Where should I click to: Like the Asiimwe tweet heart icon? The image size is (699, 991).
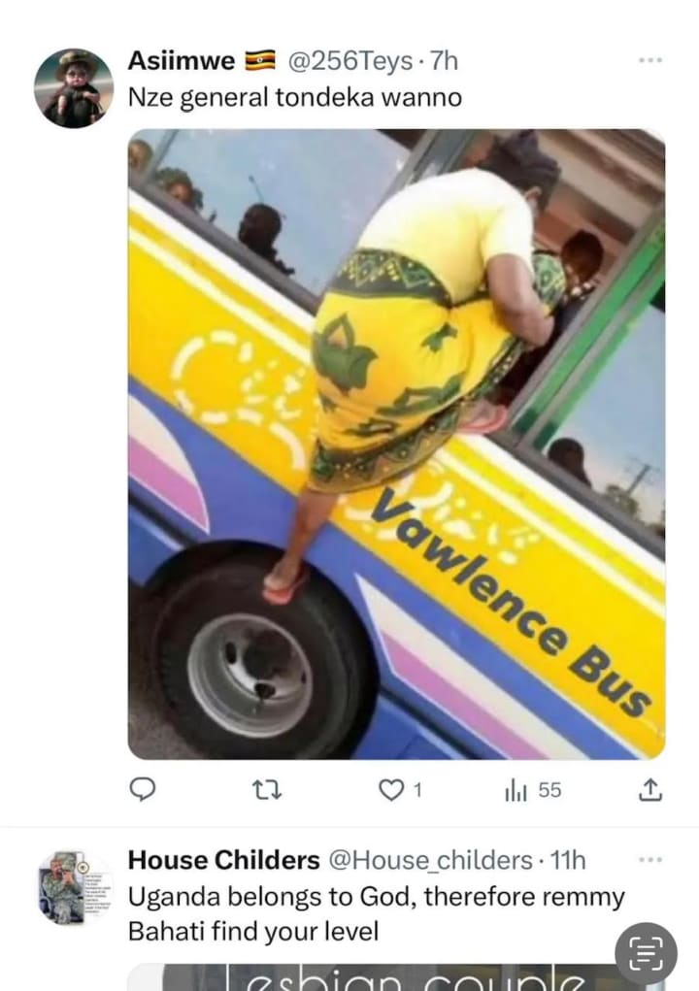(x=391, y=790)
